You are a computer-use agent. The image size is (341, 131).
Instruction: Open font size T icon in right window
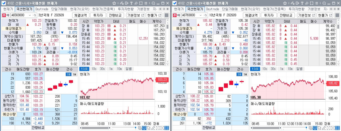point(302,3)
